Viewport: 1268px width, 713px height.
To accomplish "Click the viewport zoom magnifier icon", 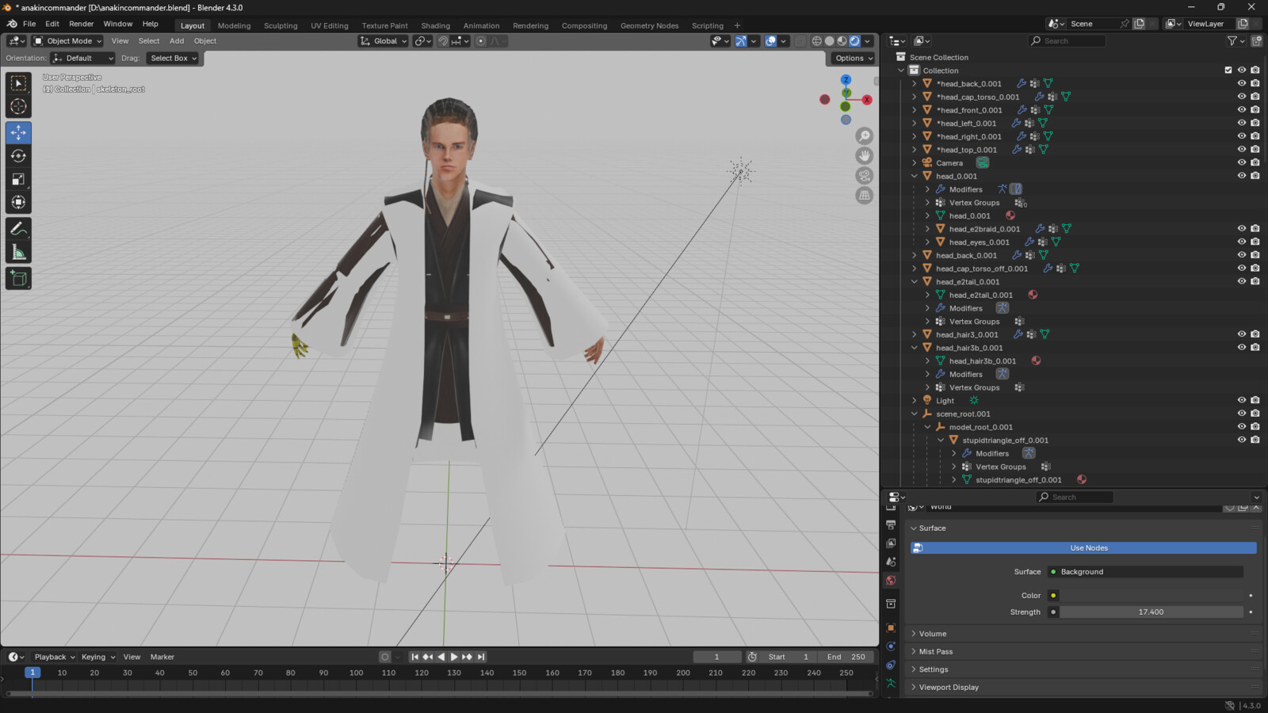I will coord(865,136).
